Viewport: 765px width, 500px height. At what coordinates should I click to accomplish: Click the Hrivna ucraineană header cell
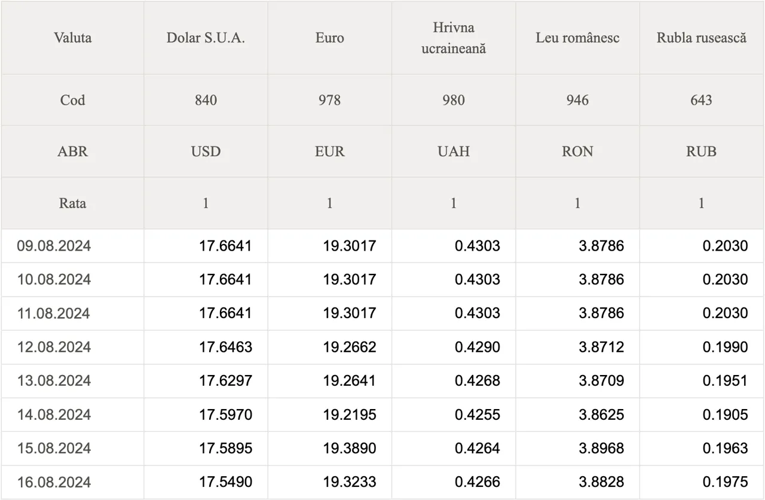click(454, 38)
